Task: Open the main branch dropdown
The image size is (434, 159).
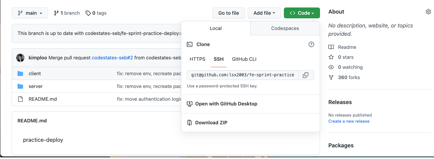Action: [x=30, y=13]
